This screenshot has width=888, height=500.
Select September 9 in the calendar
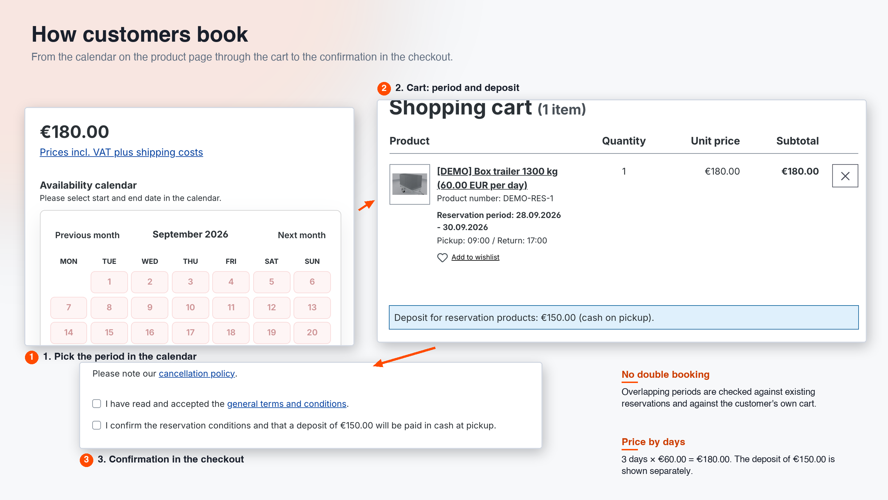(x=150, y=308)
